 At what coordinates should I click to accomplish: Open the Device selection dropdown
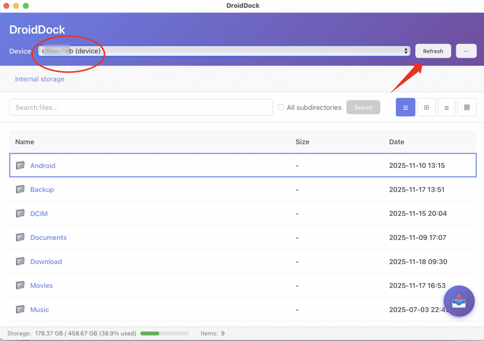coord(224,51)
